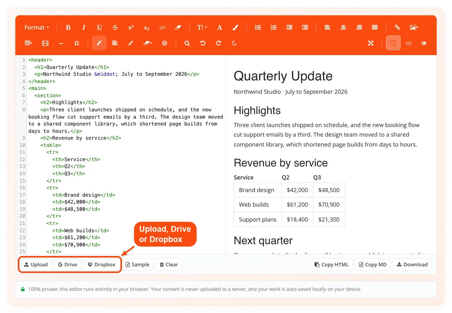Image resolution: width=452 pixels, height=313 pixels.
Task: Open the Format dropdown
Action: (37, 27)
